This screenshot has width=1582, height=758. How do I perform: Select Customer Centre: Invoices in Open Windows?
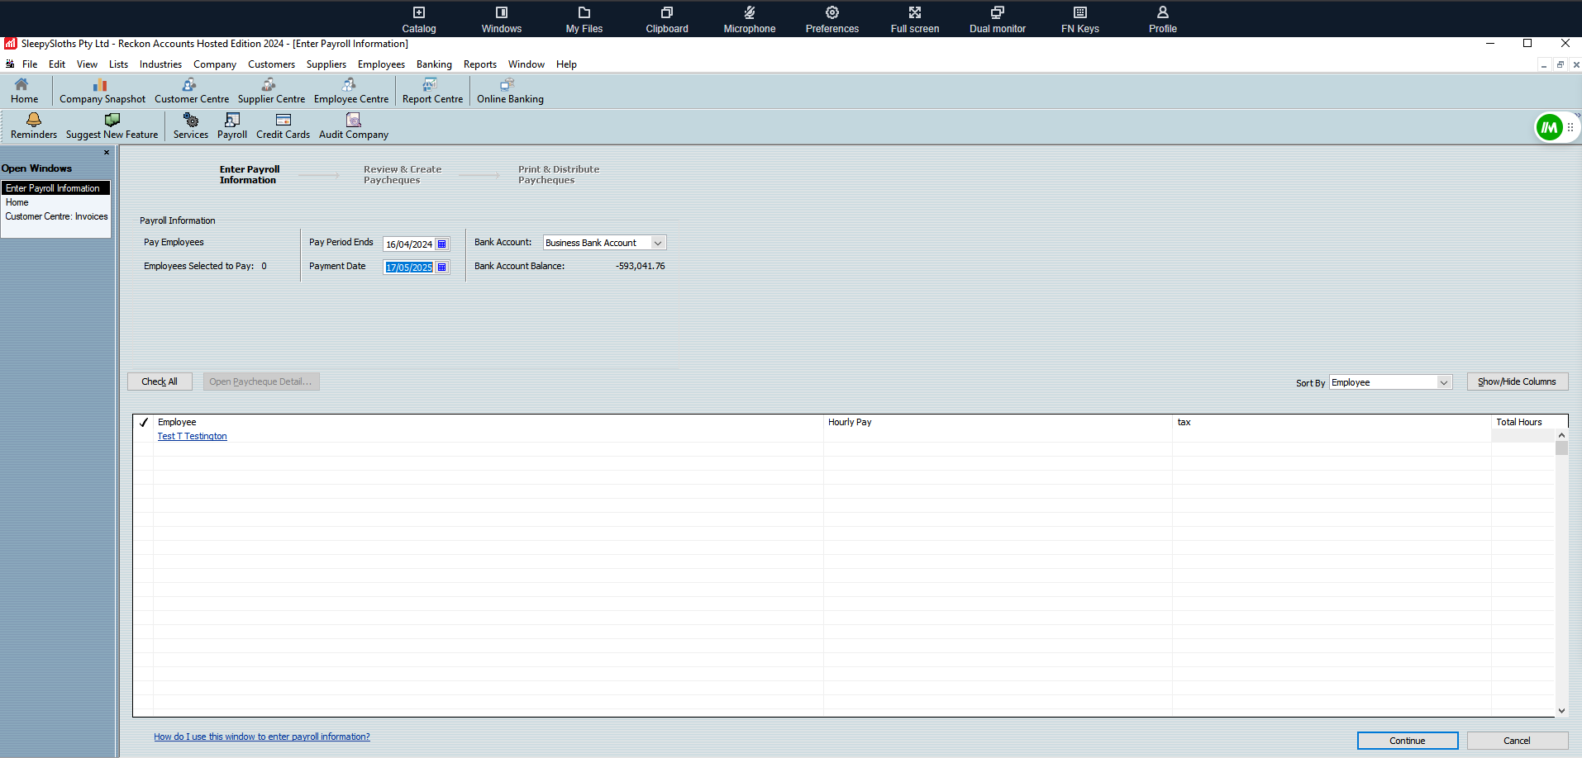pyautogui.click(x=55, y=216)
